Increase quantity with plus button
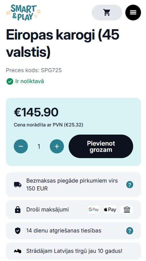 57,146
